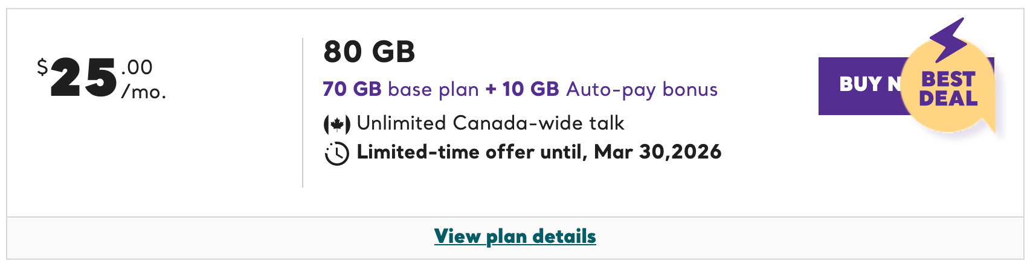Image resolution: width=1033 pixels, height=270 pixels.
Task: Click the .00 cents text
Action: [x=137, y=67]
